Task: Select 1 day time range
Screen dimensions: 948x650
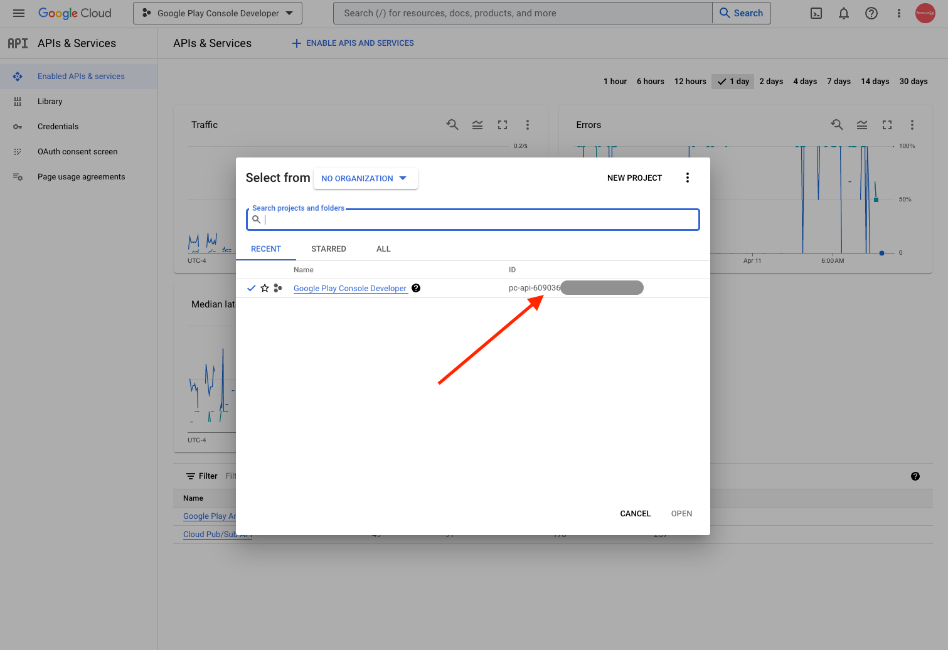Action: pos(733,82)
